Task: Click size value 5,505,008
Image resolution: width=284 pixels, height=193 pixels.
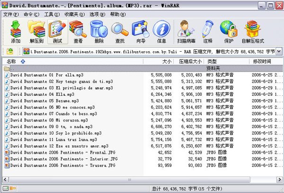Action: (x=161, y=75)
